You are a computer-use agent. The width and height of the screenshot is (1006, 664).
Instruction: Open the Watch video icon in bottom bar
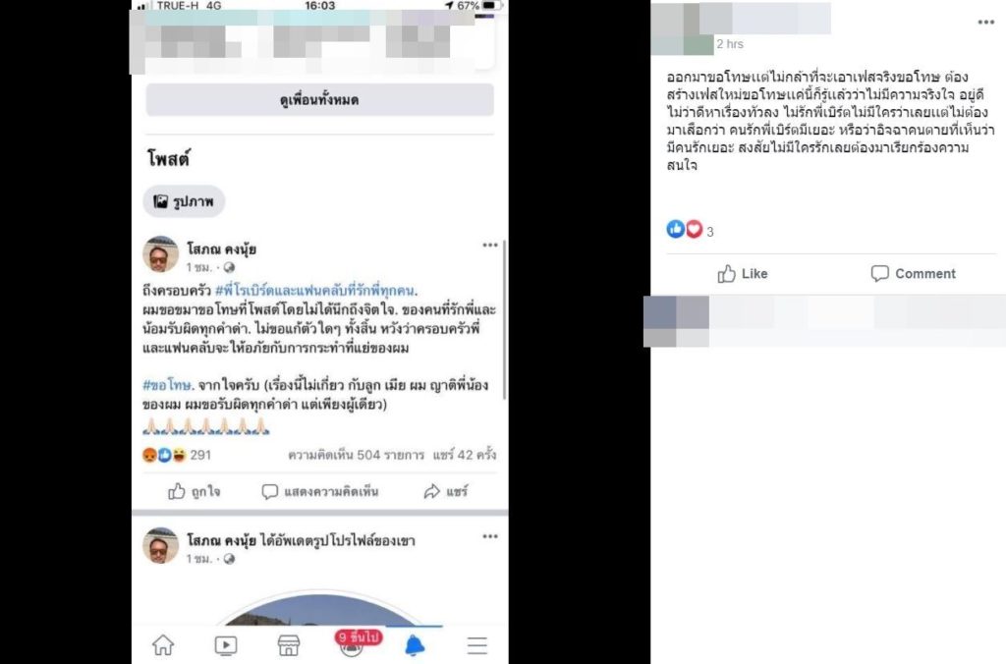tap(226, 645)
